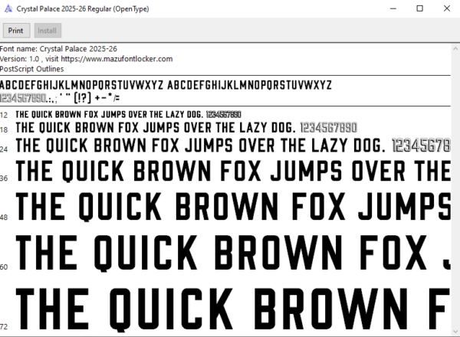This screenshot has height=337, width=460.
Task: Click the size 36 label
Action: (4, 178)
